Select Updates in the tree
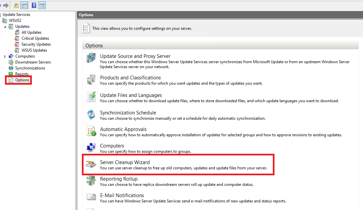This screenshot has height=210, width=363. tap(22, 26)
